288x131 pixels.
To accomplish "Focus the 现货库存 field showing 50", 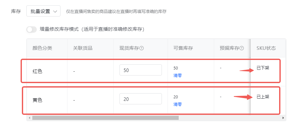I will pos(140,70).
